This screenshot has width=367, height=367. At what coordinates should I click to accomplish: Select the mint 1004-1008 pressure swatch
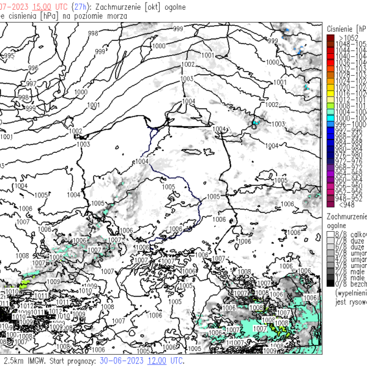(330, 112)
